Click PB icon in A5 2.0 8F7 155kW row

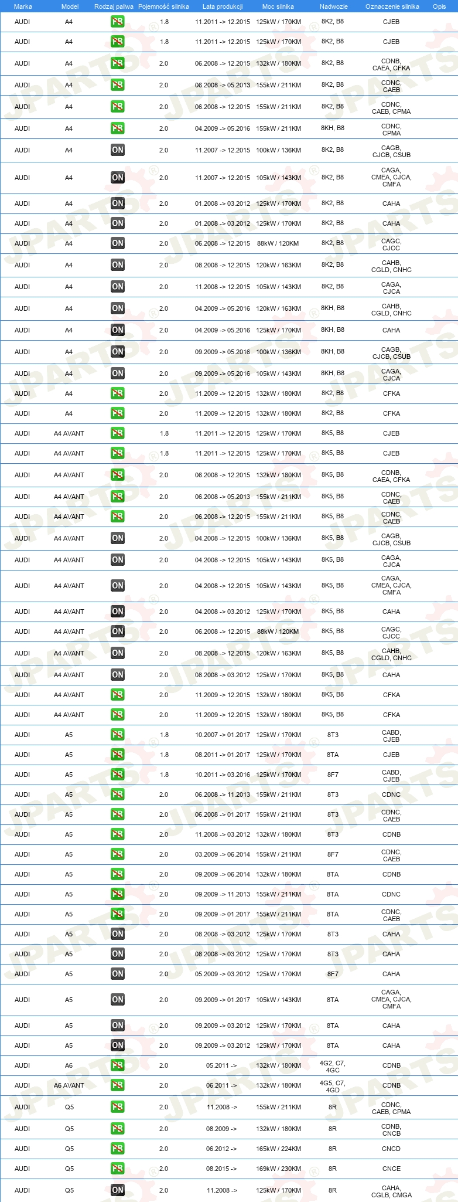(118, 854)
